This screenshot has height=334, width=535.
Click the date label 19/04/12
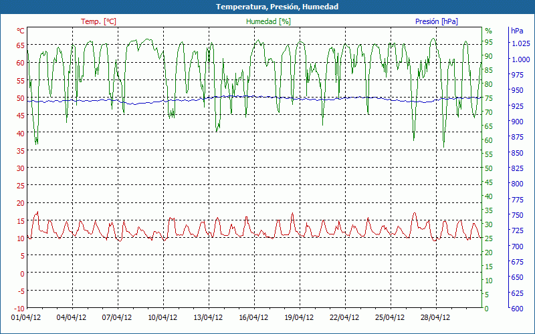[299, 318]
